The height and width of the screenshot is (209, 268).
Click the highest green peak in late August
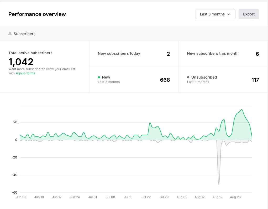click(x=242, y=109)
